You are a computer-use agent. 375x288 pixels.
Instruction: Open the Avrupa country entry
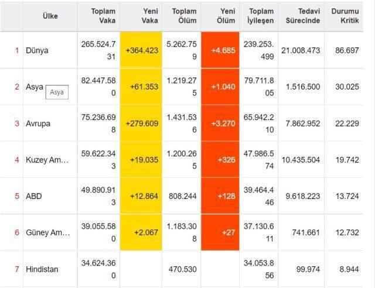(x=39, y=123)
